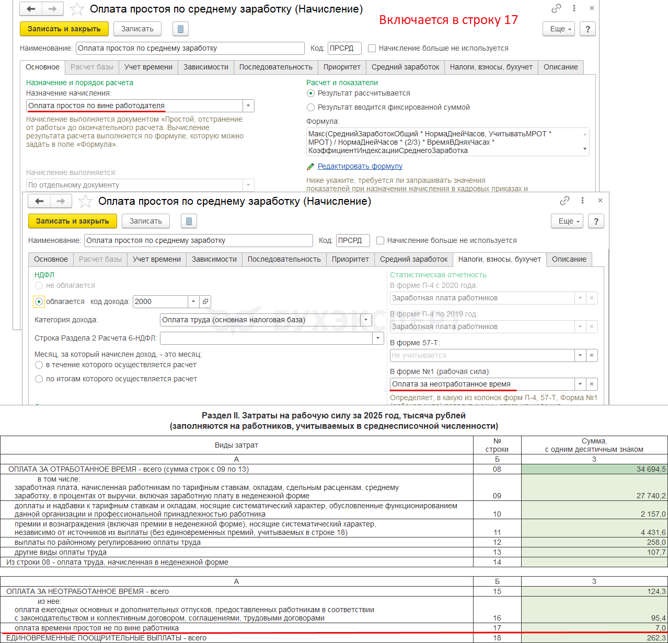668x643 pixels.
Task: Add upper window to favorites star
Action: [77, 9]
